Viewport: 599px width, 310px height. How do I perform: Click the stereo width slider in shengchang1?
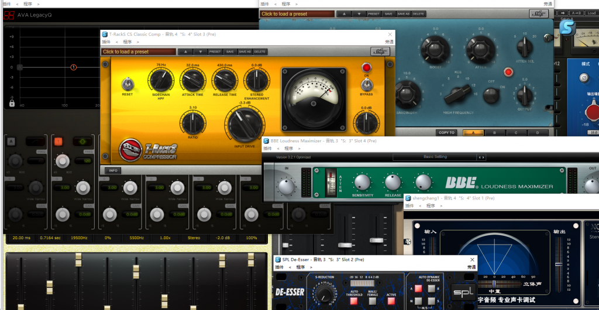(494, 283)
